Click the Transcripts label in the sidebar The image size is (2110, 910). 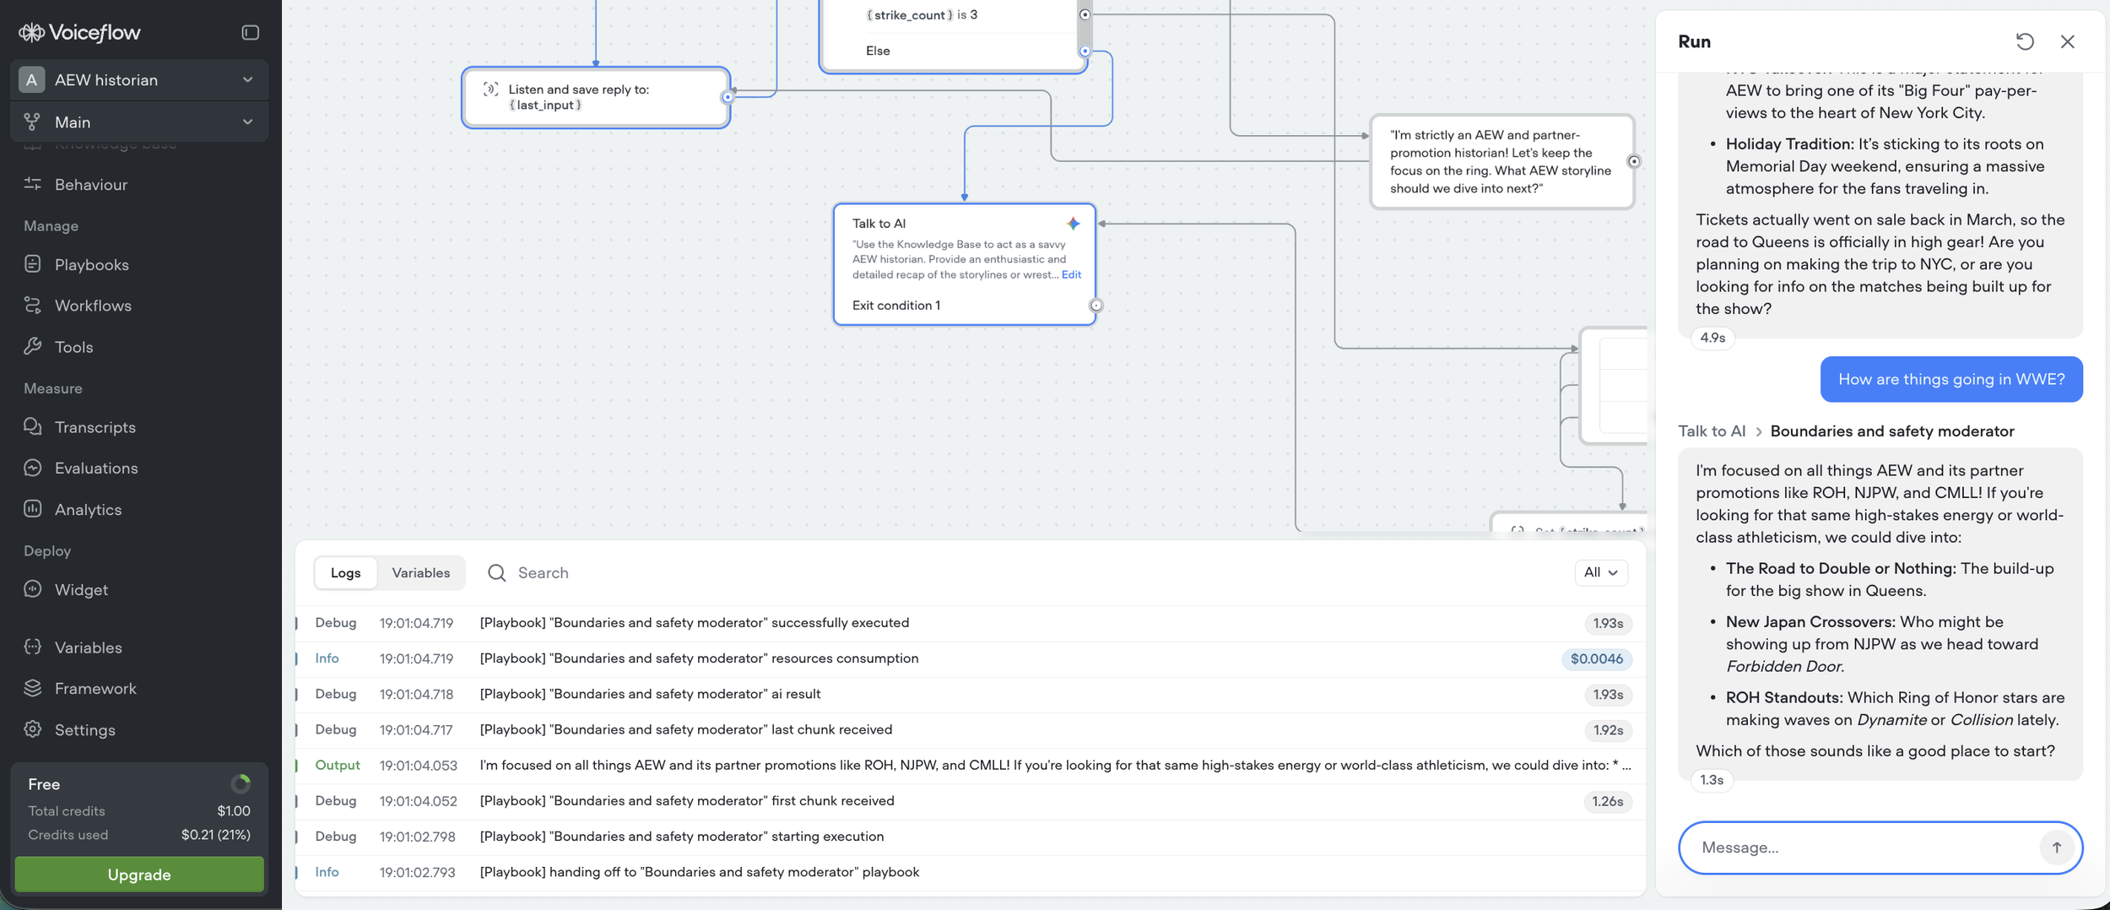(x=95, y=427)
